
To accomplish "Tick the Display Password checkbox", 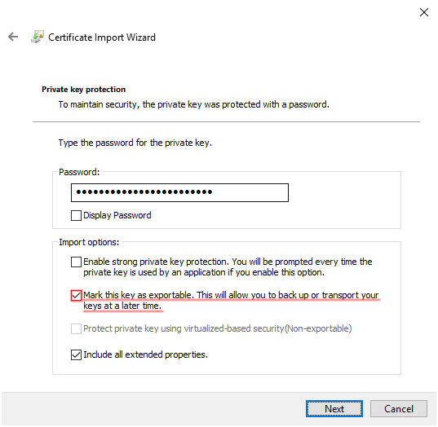I will 76,215.
